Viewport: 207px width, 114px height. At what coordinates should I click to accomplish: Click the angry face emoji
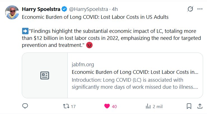90,44
